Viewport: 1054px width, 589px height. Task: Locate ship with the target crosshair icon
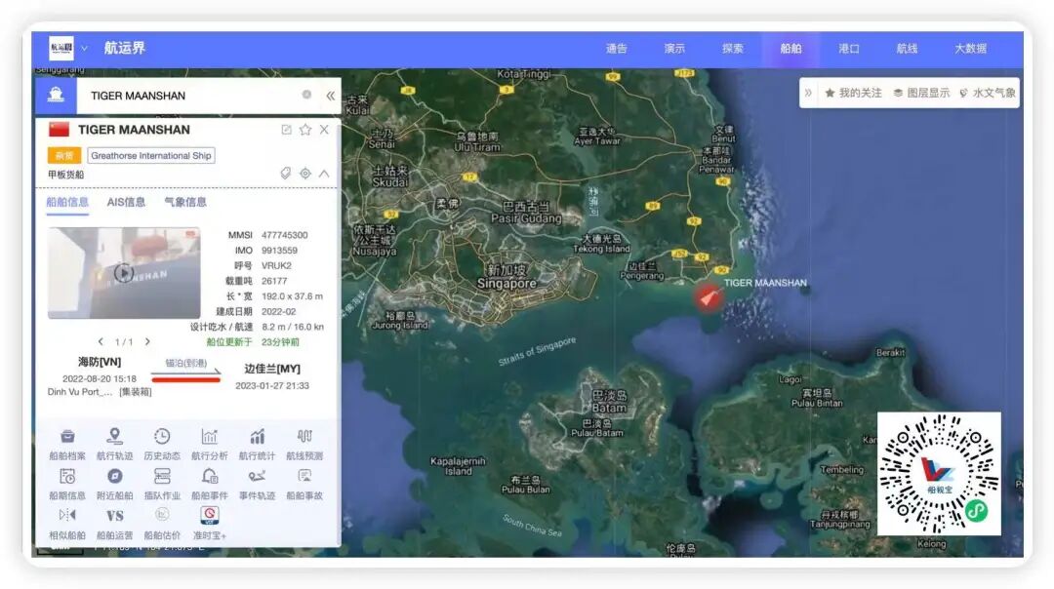(x=305, y=174)
